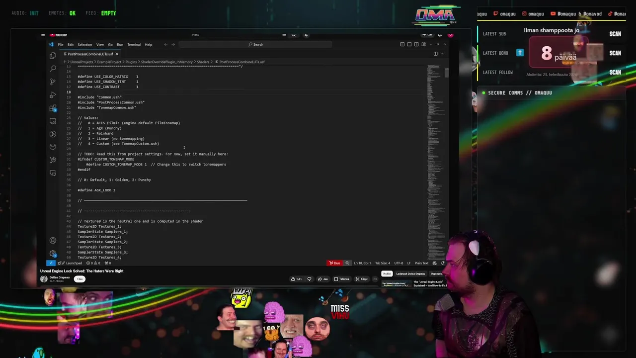Share the YouTube video (Jaa)
Image resolution: width=636 pixels, height=358 pixels.
click(322, 279)
